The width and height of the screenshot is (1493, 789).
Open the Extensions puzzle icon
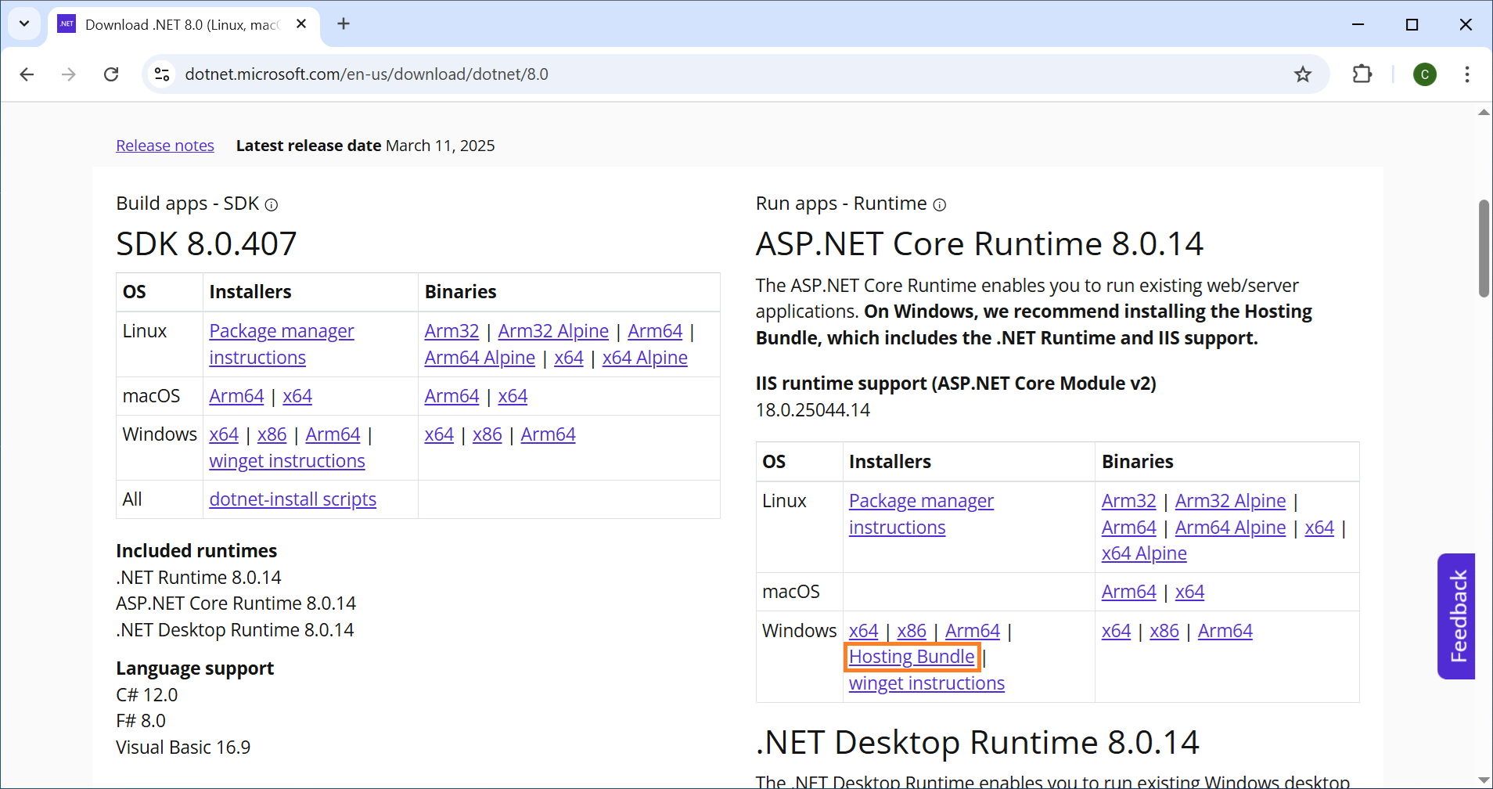(1362, 74)
